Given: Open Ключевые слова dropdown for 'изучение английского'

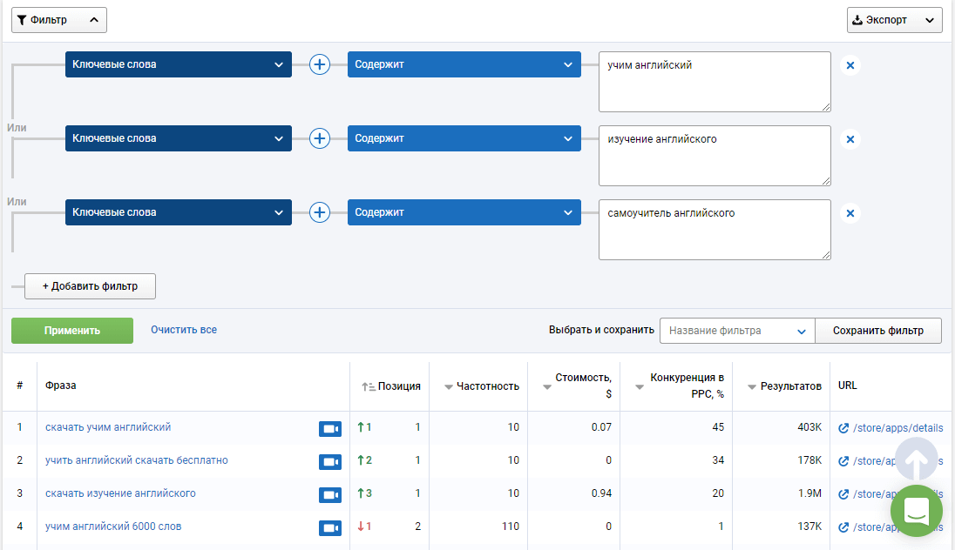Looking at the screenshot, I should [179, 138].
